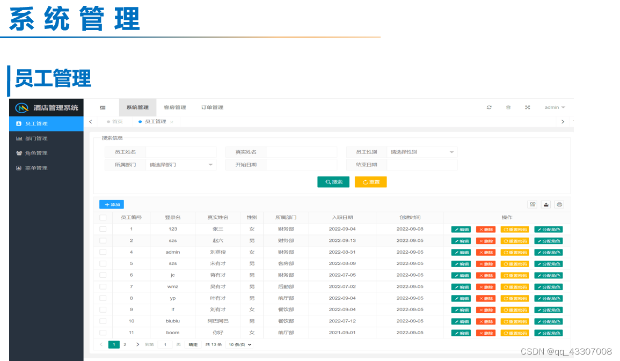Click 编辑 for login name lf
This screenshot has height=361, width=620.
(x=461, y=310)
